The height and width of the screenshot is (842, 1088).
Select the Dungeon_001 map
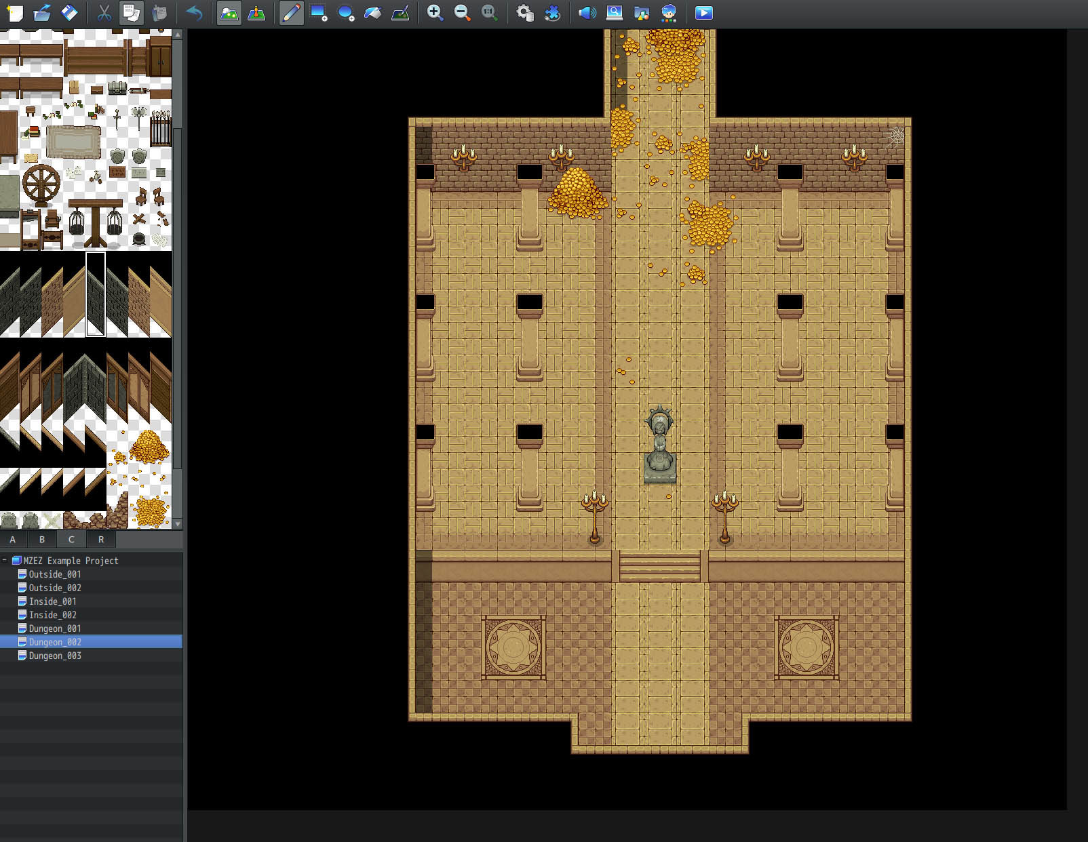pos(55,628)
